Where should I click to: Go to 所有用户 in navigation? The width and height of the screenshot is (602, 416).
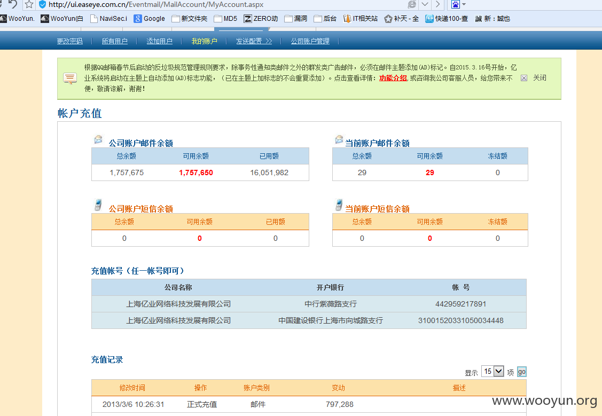114,41
